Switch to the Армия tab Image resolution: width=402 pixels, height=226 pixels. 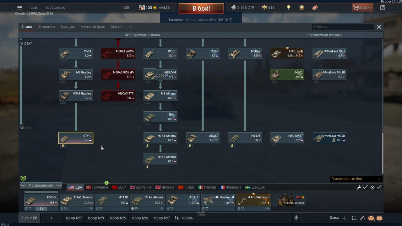(26, 27)
